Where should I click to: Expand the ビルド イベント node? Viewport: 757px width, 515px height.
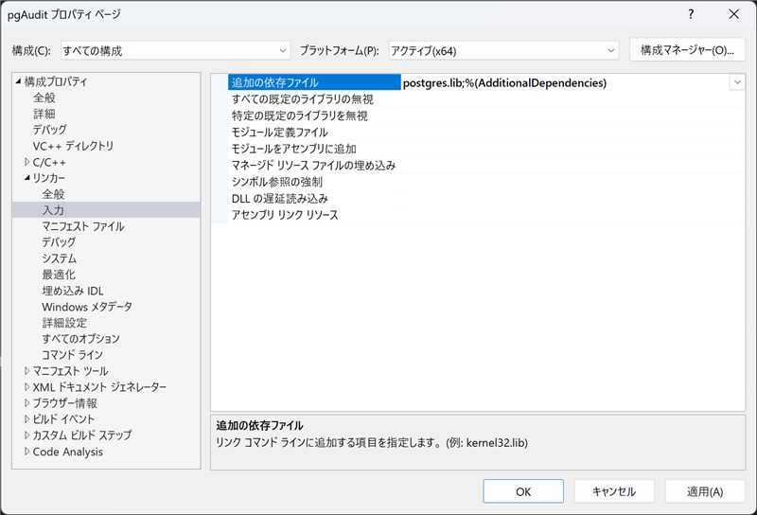pos(27,418)
